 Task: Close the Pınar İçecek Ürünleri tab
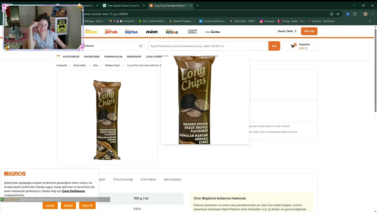pos(144,6)
